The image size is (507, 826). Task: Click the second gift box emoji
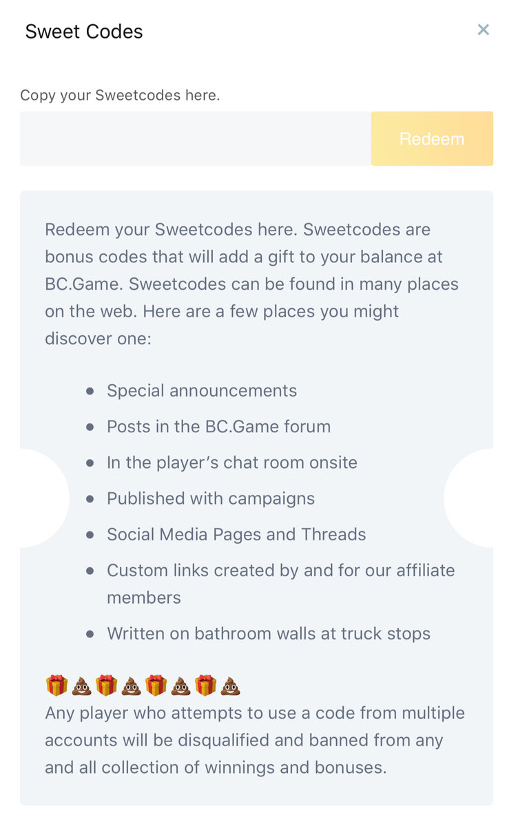pos(107,686)
